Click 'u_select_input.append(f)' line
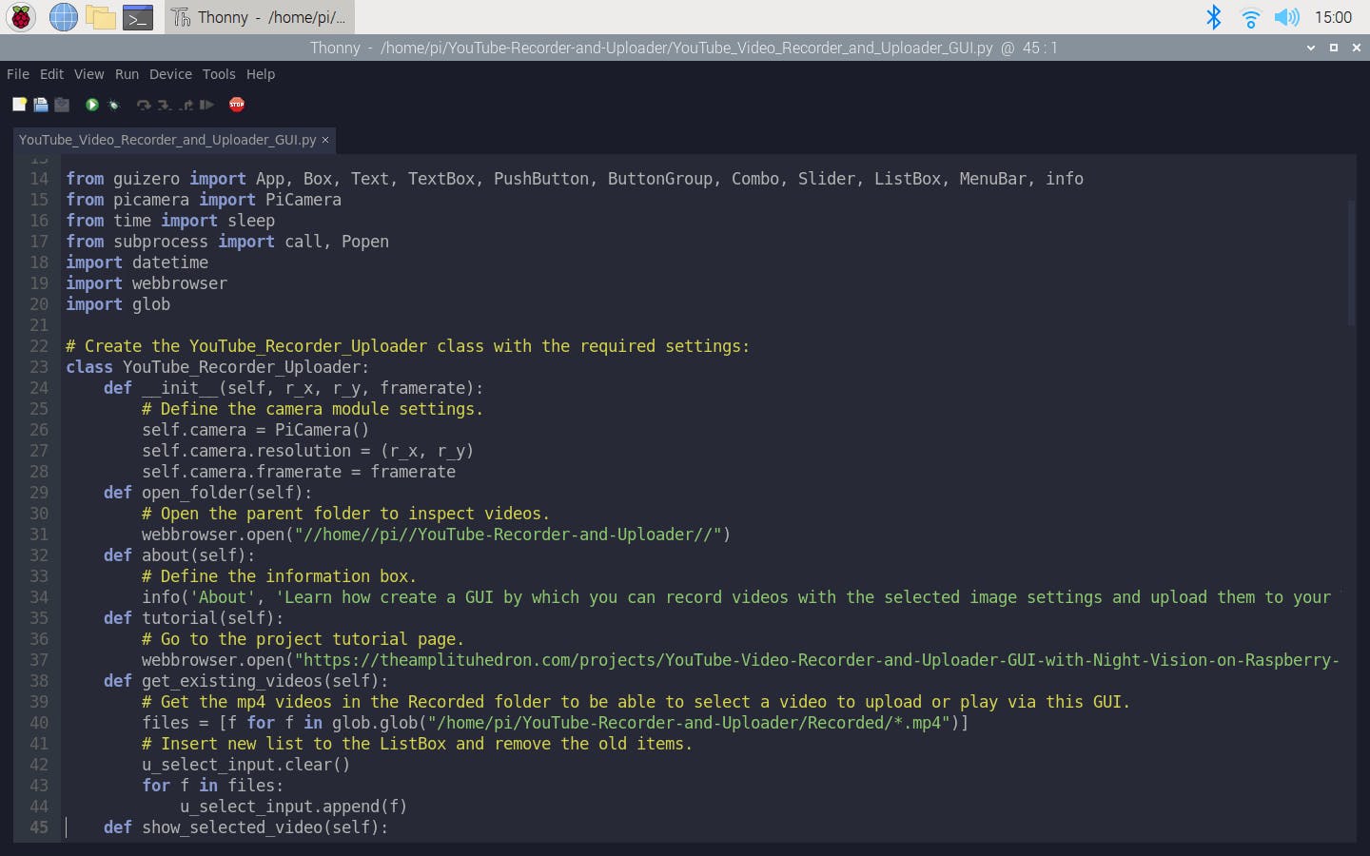Screen dimensions: 1370x856 (x=294, y=807)
